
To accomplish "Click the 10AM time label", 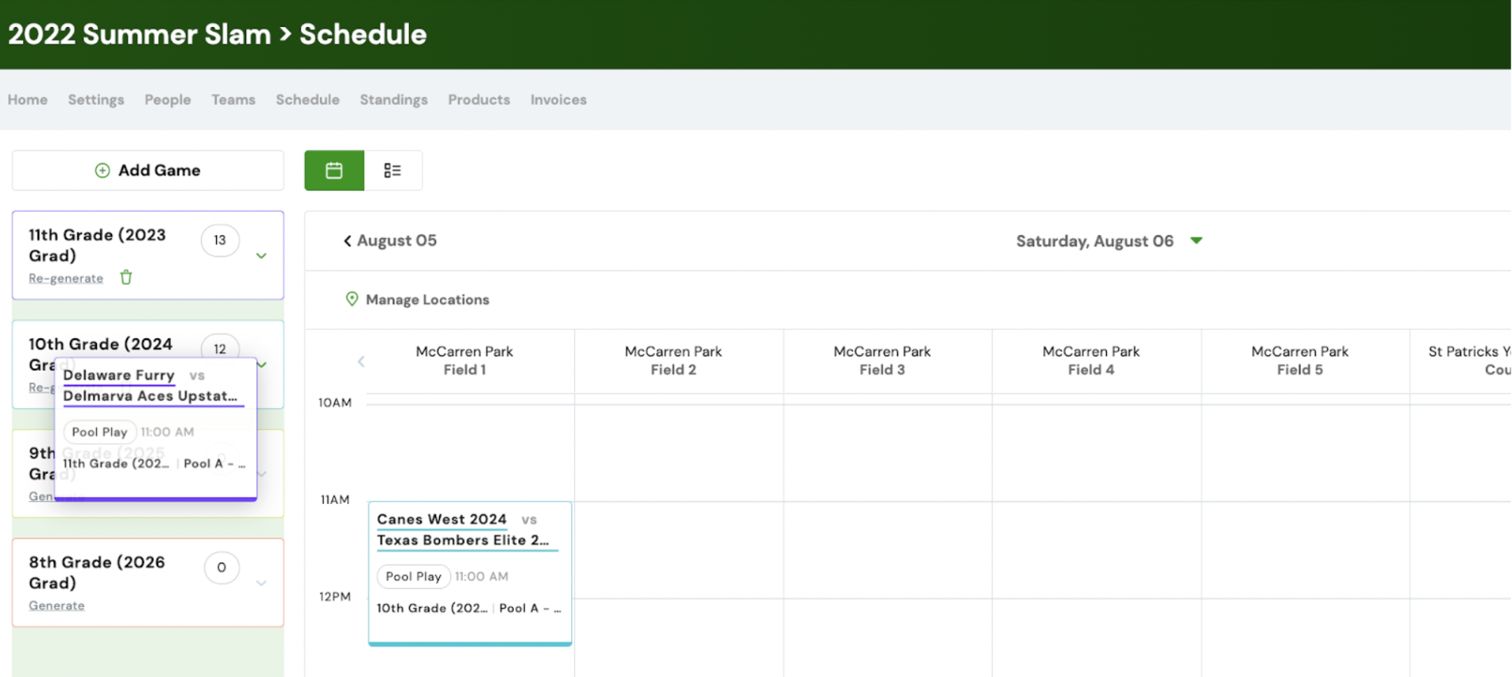I will click(335, 402).
